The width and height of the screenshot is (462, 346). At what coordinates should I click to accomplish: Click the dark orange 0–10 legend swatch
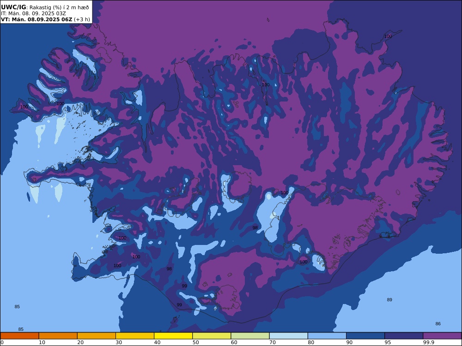pyautogui.click(x=19, y=336)
